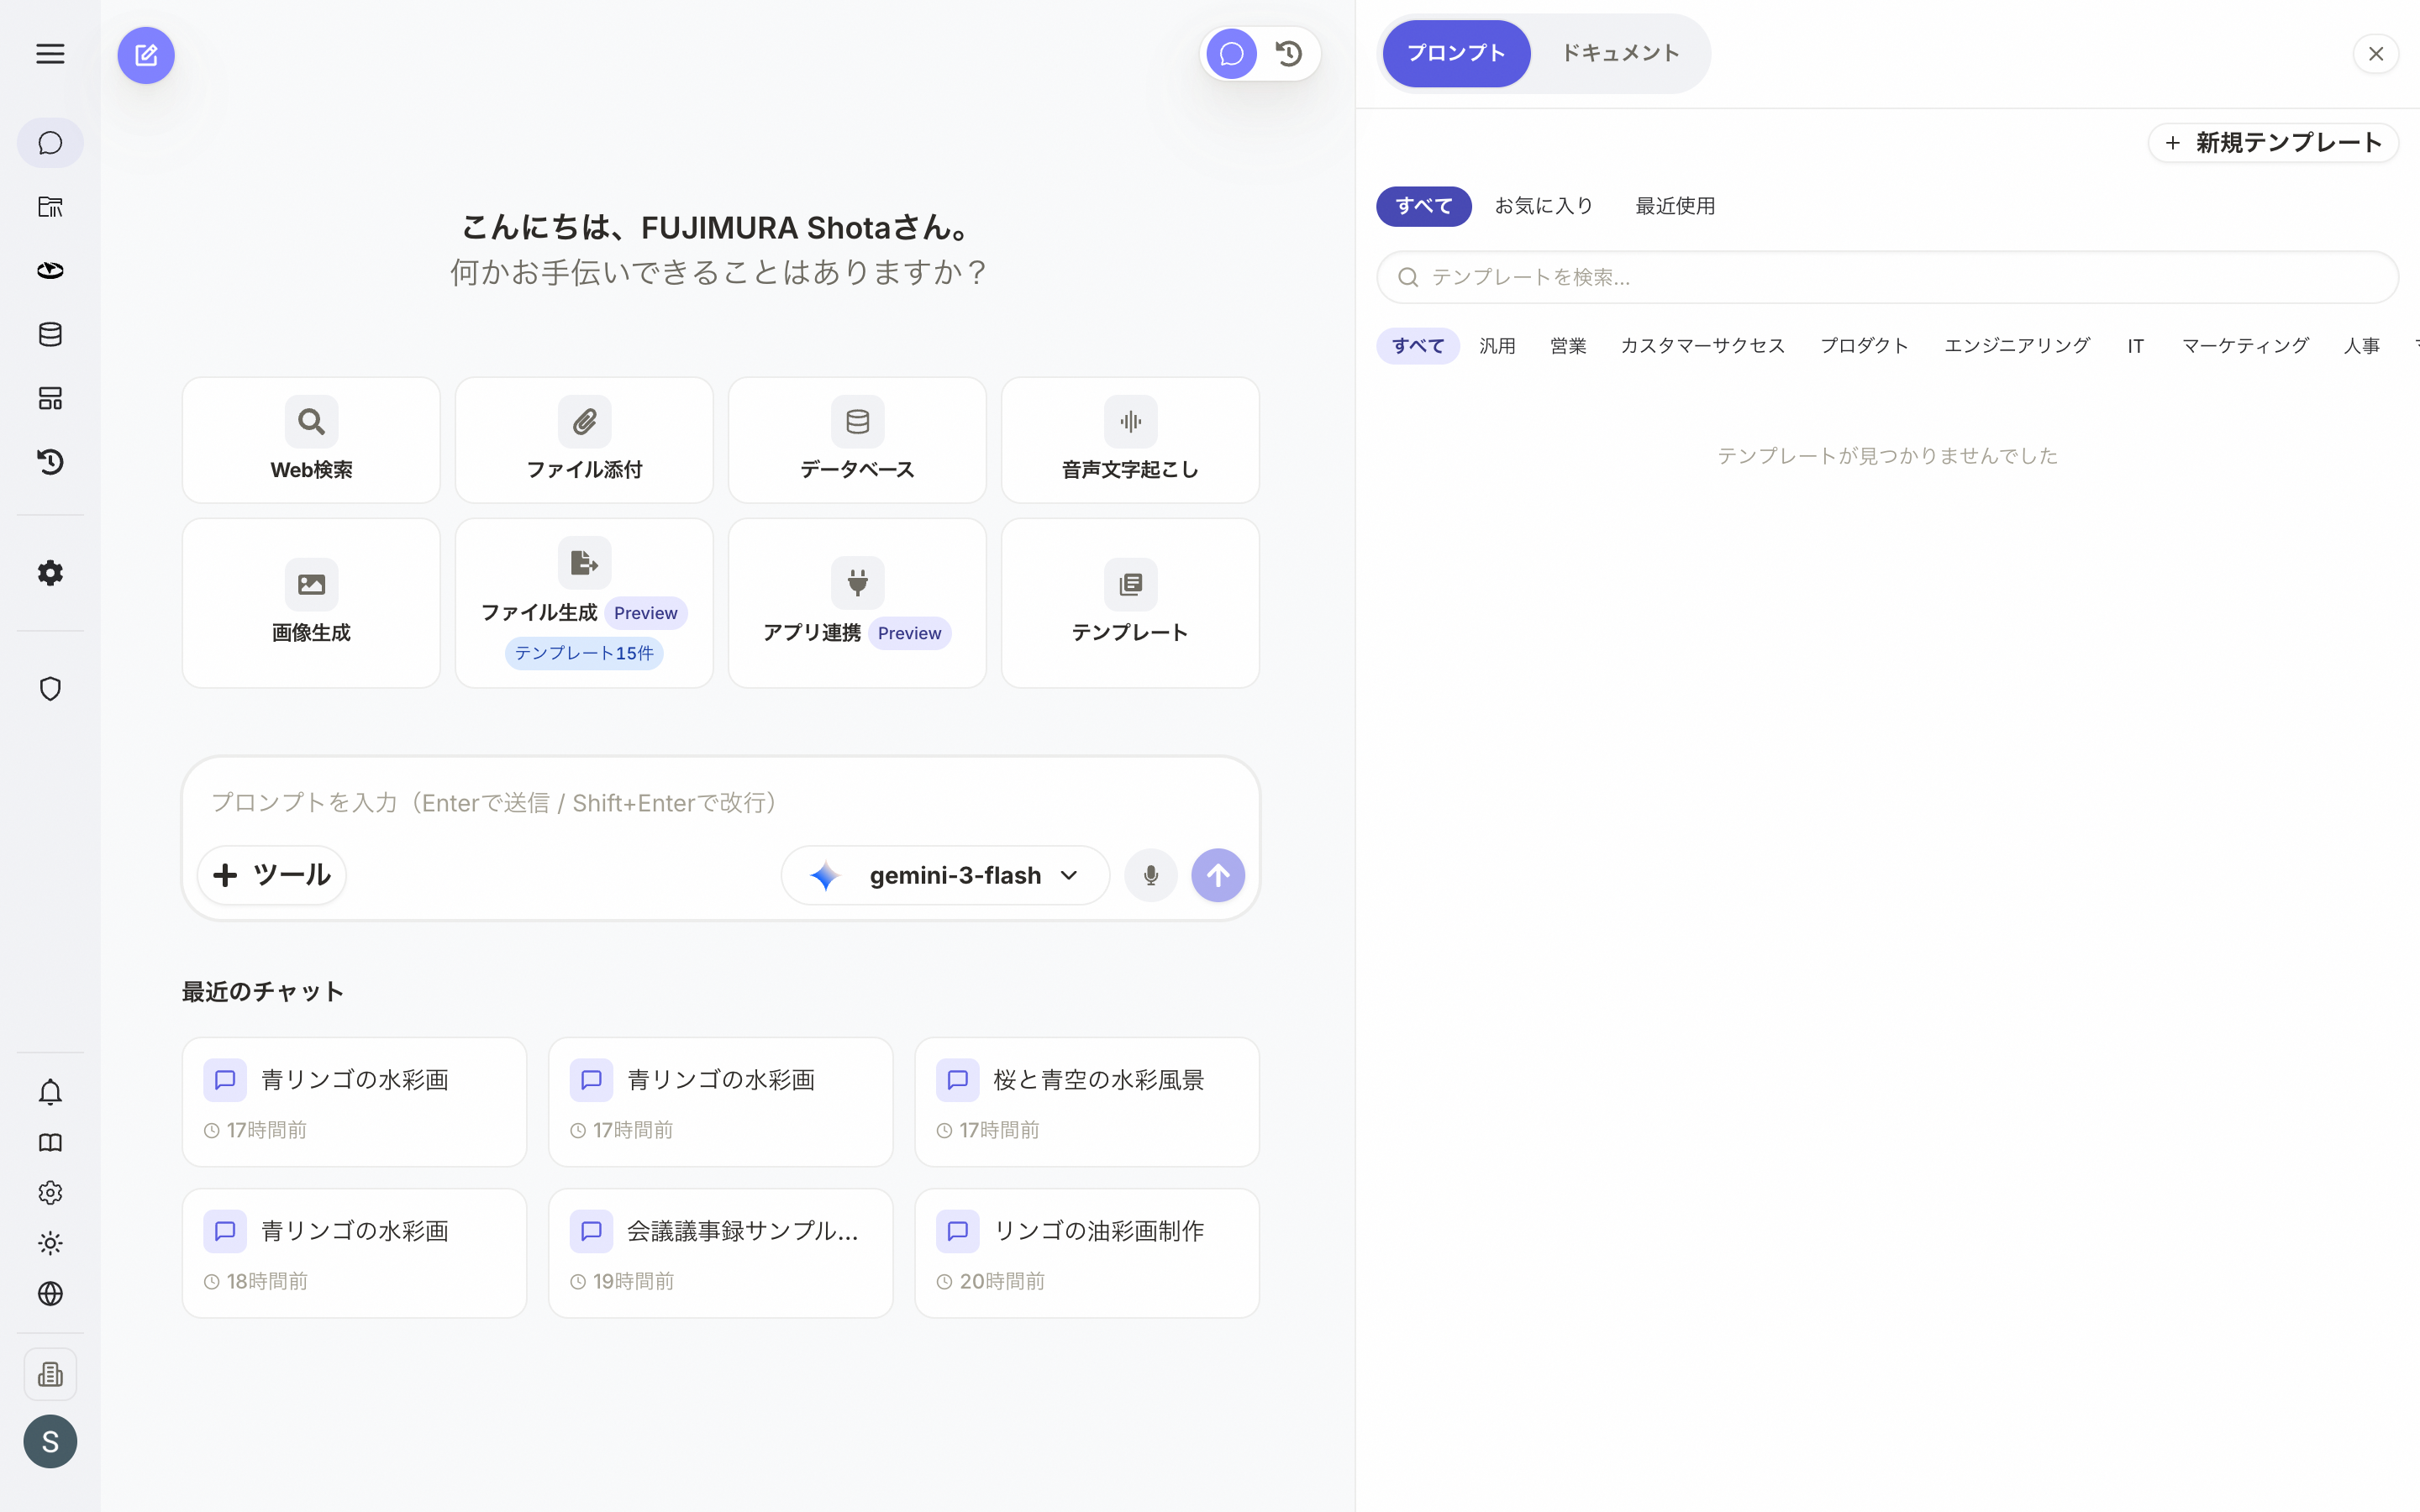Open the database sidebar icon
Image resolution: width=2420 pixels, height=1512 pixels.
point(50,334)
